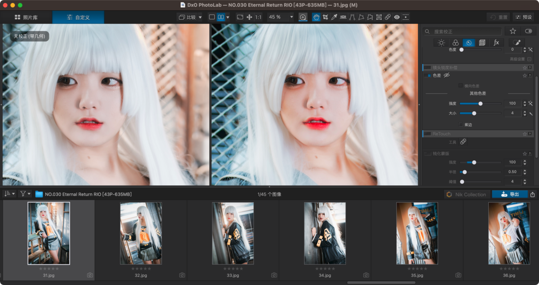
Task: Open the Local Adjustments brush tab
Action: click(x=517, y=43)
